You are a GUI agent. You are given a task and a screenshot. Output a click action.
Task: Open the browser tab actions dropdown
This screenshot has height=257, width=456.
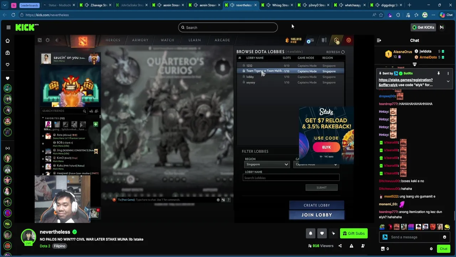tap(5, 5)
